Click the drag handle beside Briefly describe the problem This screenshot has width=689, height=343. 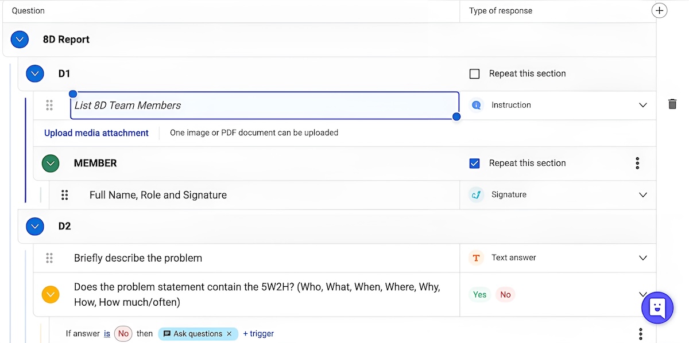(x=49, y=258)
